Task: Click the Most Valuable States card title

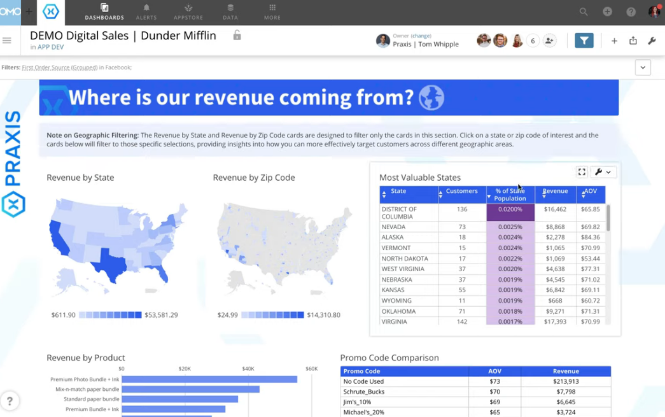Action: (x=420, y=178)
